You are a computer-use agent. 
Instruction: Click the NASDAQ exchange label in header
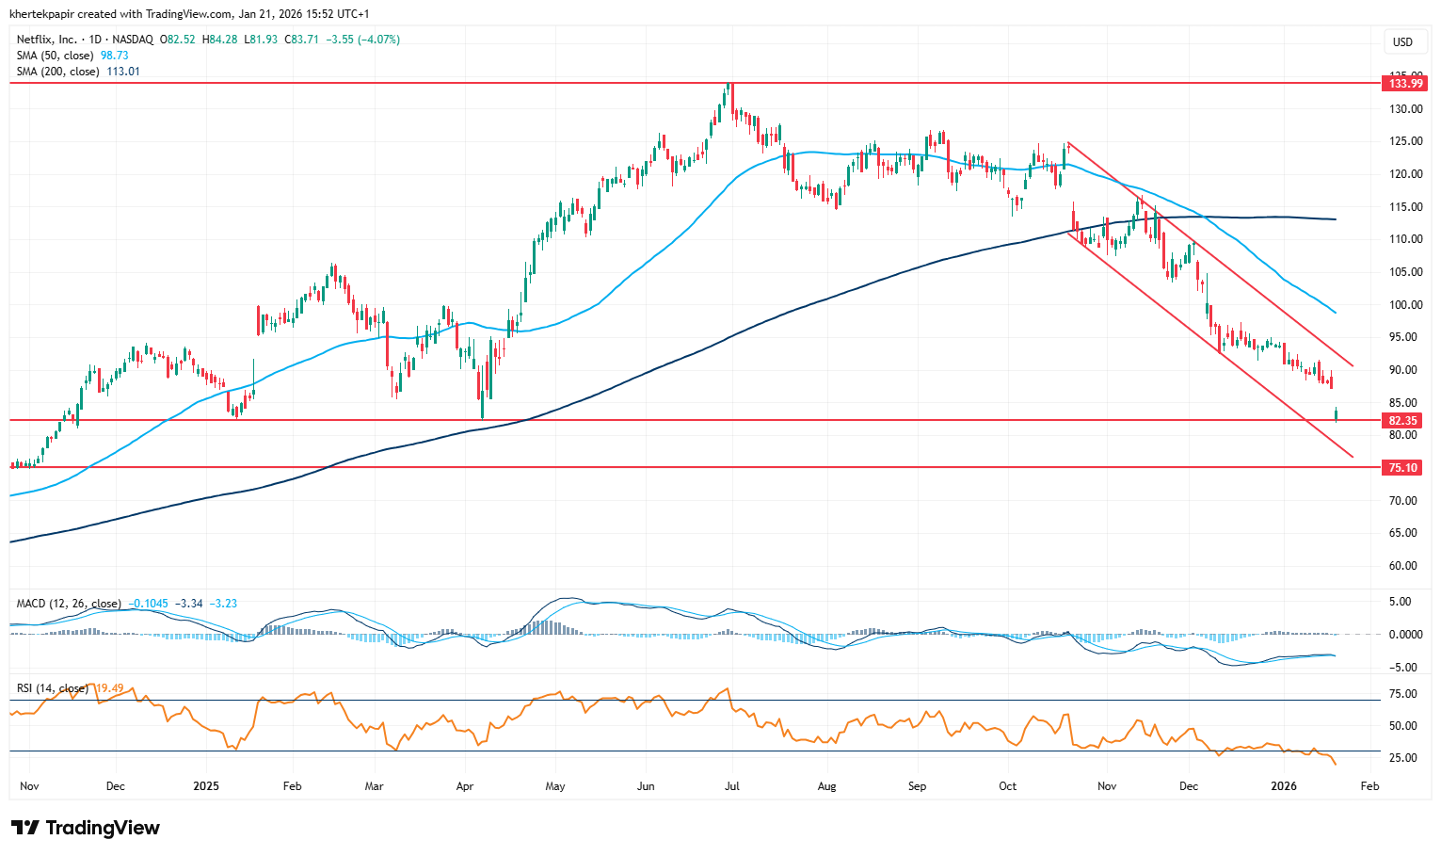coord(133,40)
